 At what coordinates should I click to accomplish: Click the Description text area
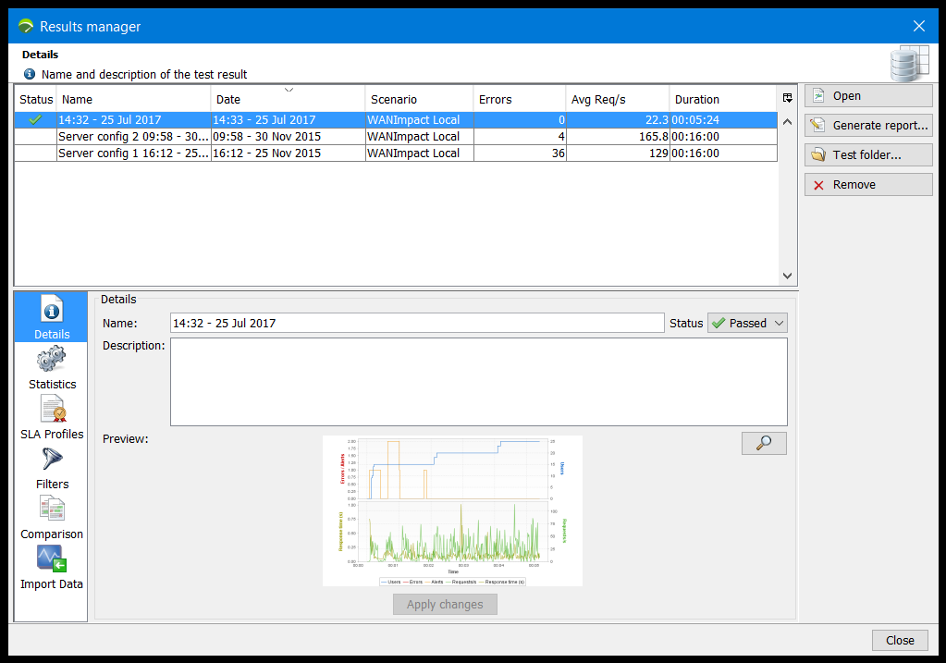tap(478, 381)
